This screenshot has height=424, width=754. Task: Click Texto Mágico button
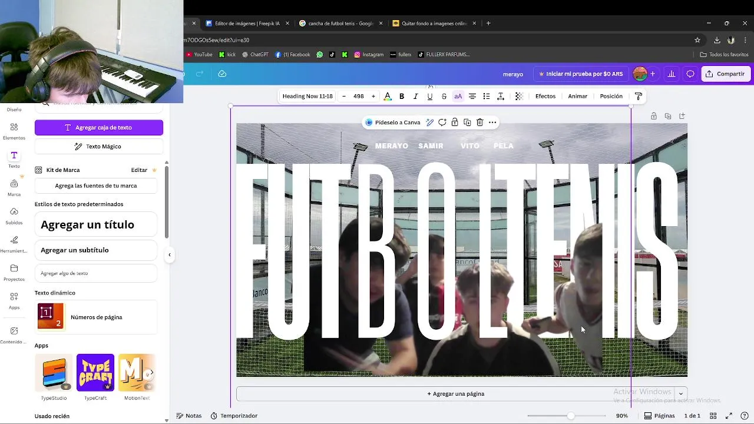[99, 146]
